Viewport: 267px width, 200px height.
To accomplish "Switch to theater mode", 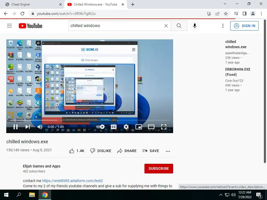I will point(151,127).
